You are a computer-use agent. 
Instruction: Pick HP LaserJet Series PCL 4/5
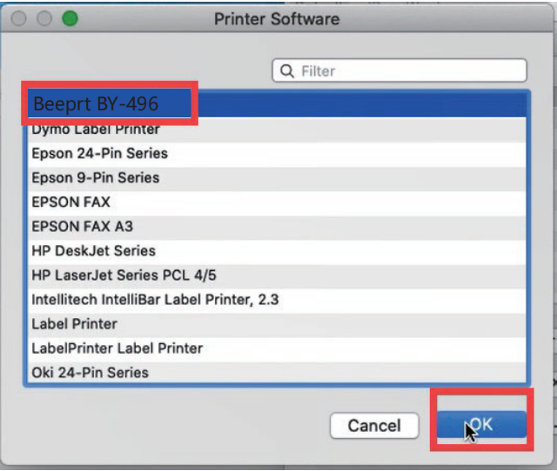coord(277,275)
